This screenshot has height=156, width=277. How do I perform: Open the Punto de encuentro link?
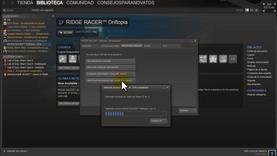click(257, 51)
